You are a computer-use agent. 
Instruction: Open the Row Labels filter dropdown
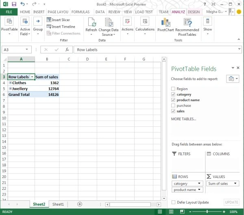coord(32,77)
